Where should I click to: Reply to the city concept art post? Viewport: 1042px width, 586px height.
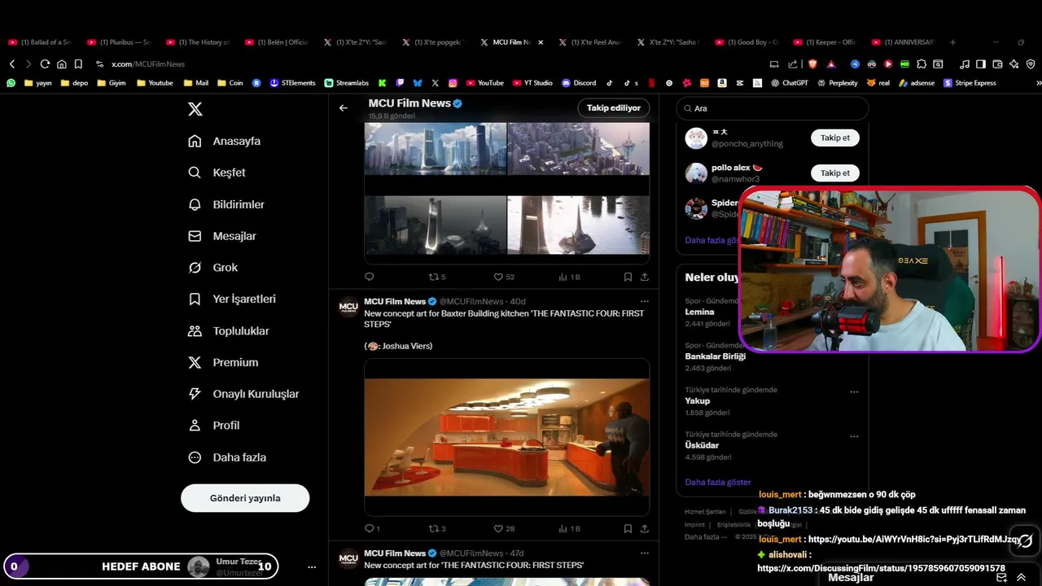pyautogui.click(x=369, y=277)
